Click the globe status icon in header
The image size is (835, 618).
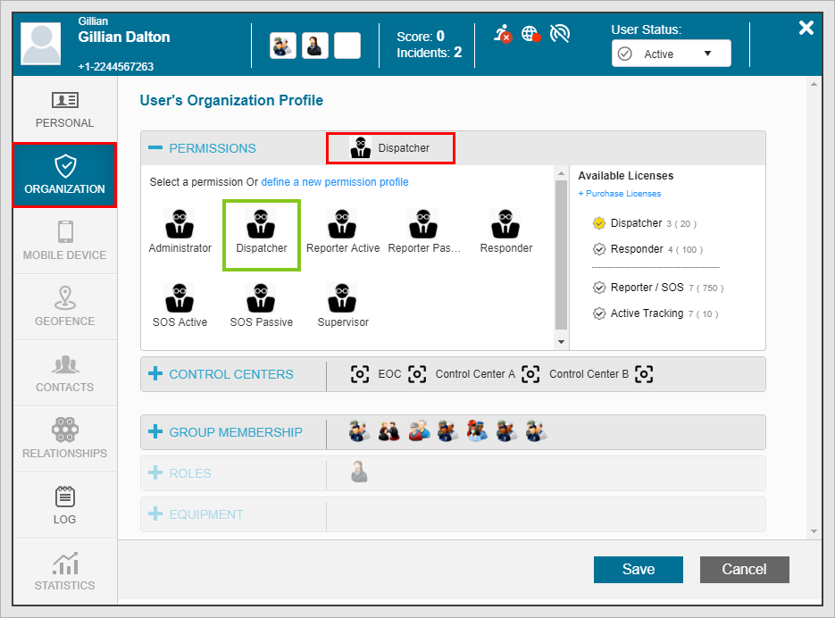click(x=530, y=35)
